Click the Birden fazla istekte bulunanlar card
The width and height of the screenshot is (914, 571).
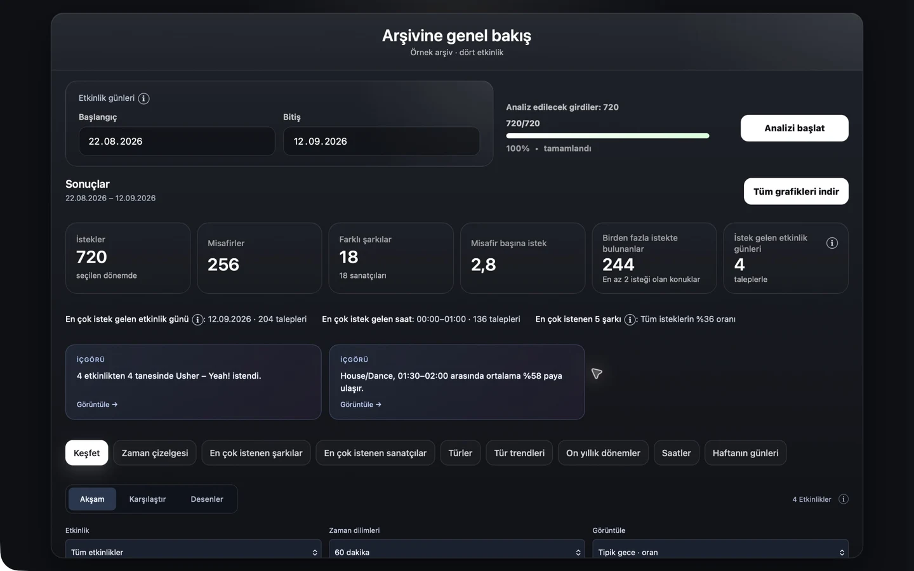[x=654, y=258]
